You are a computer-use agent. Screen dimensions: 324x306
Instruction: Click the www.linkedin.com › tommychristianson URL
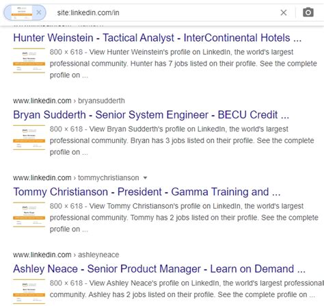click(x=76, y=178)
